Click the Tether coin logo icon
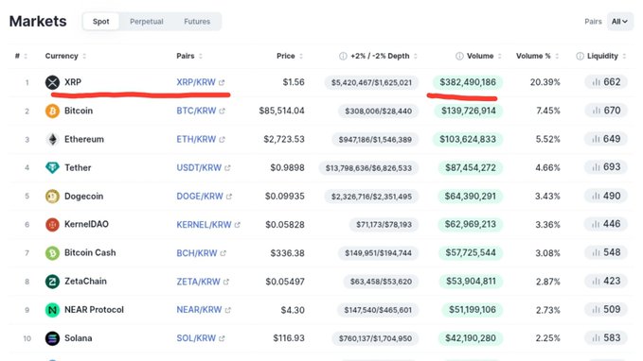Screen dimensions: 643x361 52,168
